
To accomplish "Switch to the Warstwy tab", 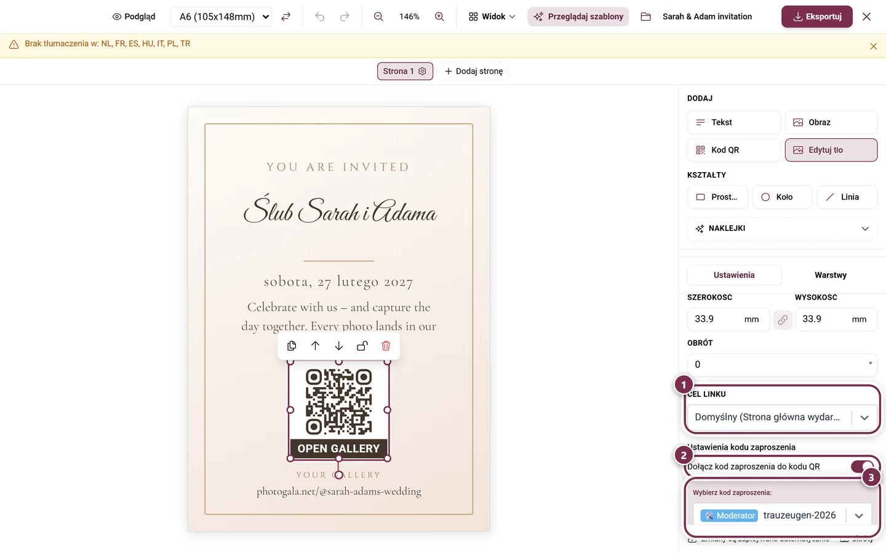I will click(x=831, y=275).
